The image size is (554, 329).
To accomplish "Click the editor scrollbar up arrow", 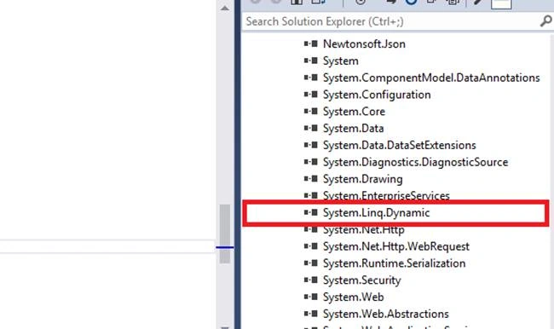I will 225,8.
